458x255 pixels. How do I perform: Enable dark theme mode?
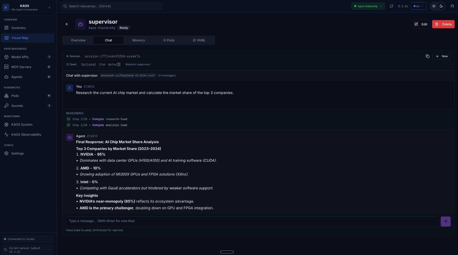point(441,6)
